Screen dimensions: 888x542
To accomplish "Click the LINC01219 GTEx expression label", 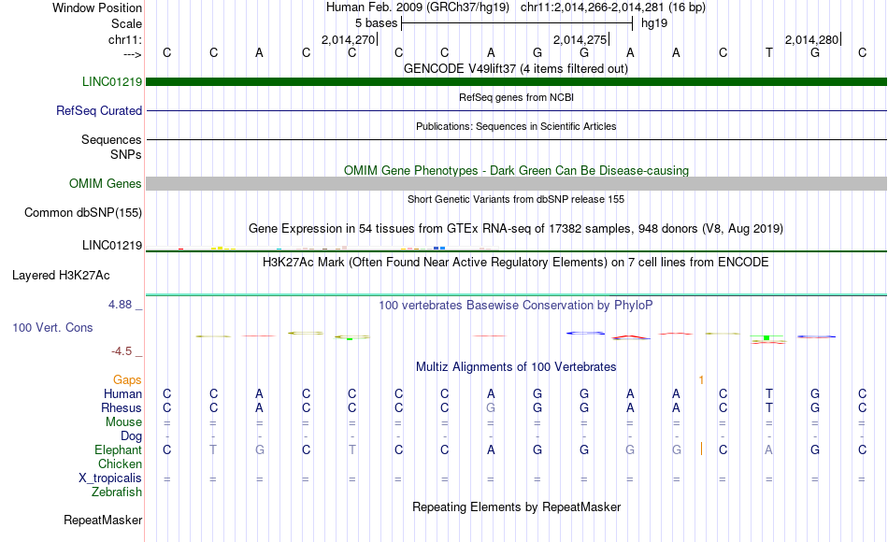I will pos(112,245).
